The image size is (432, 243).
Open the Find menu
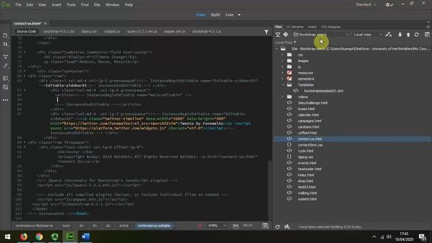[x=84, y=5]
